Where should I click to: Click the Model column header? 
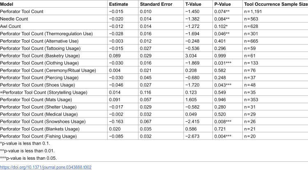tap(7, 5)
